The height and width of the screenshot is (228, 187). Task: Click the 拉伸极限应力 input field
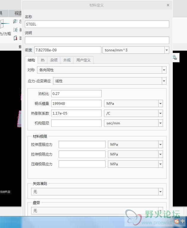82,154
